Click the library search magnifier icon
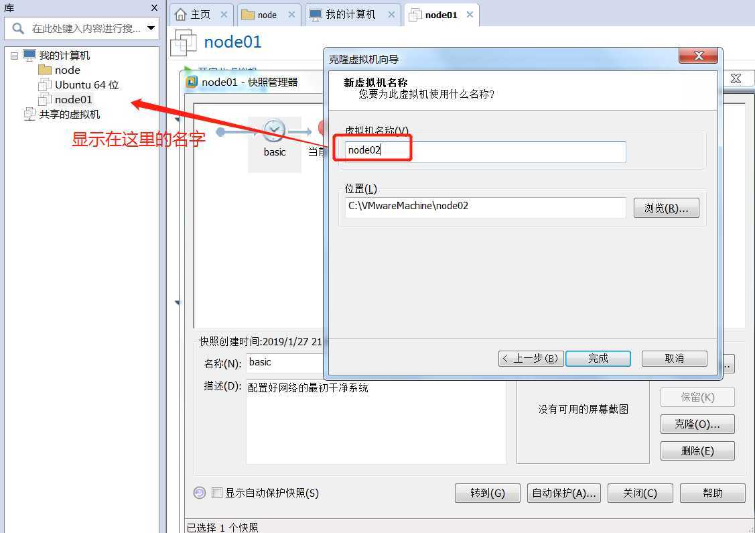Viewport: 755px width, 533px height. tap(18, 28)
